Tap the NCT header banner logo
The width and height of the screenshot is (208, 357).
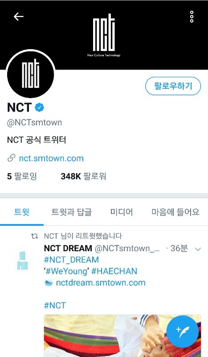(x=104, y=35)
